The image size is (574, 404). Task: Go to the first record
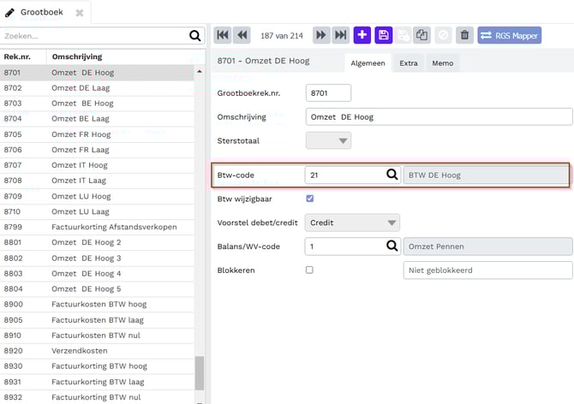pos(222,35)
